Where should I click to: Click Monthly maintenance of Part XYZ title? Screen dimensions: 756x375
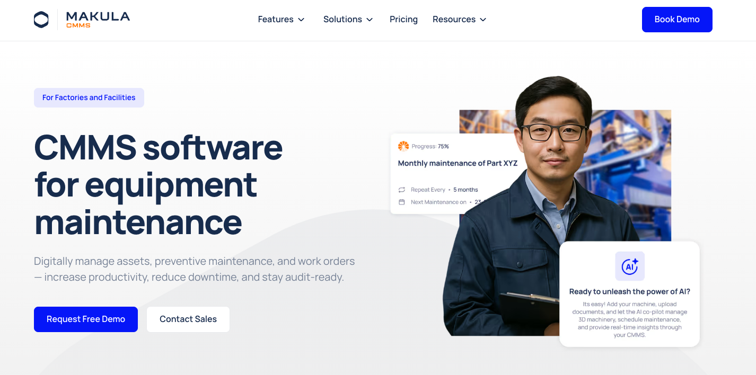pyautogui.click(x=458, y=163)
